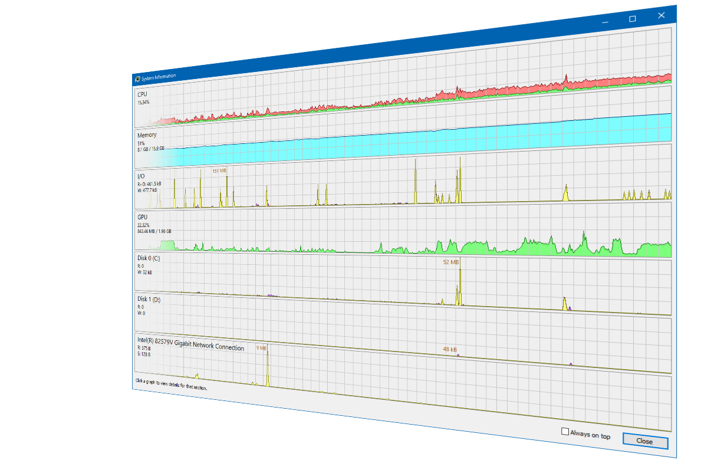Enable the Always on top checkbox

point(565,432)
